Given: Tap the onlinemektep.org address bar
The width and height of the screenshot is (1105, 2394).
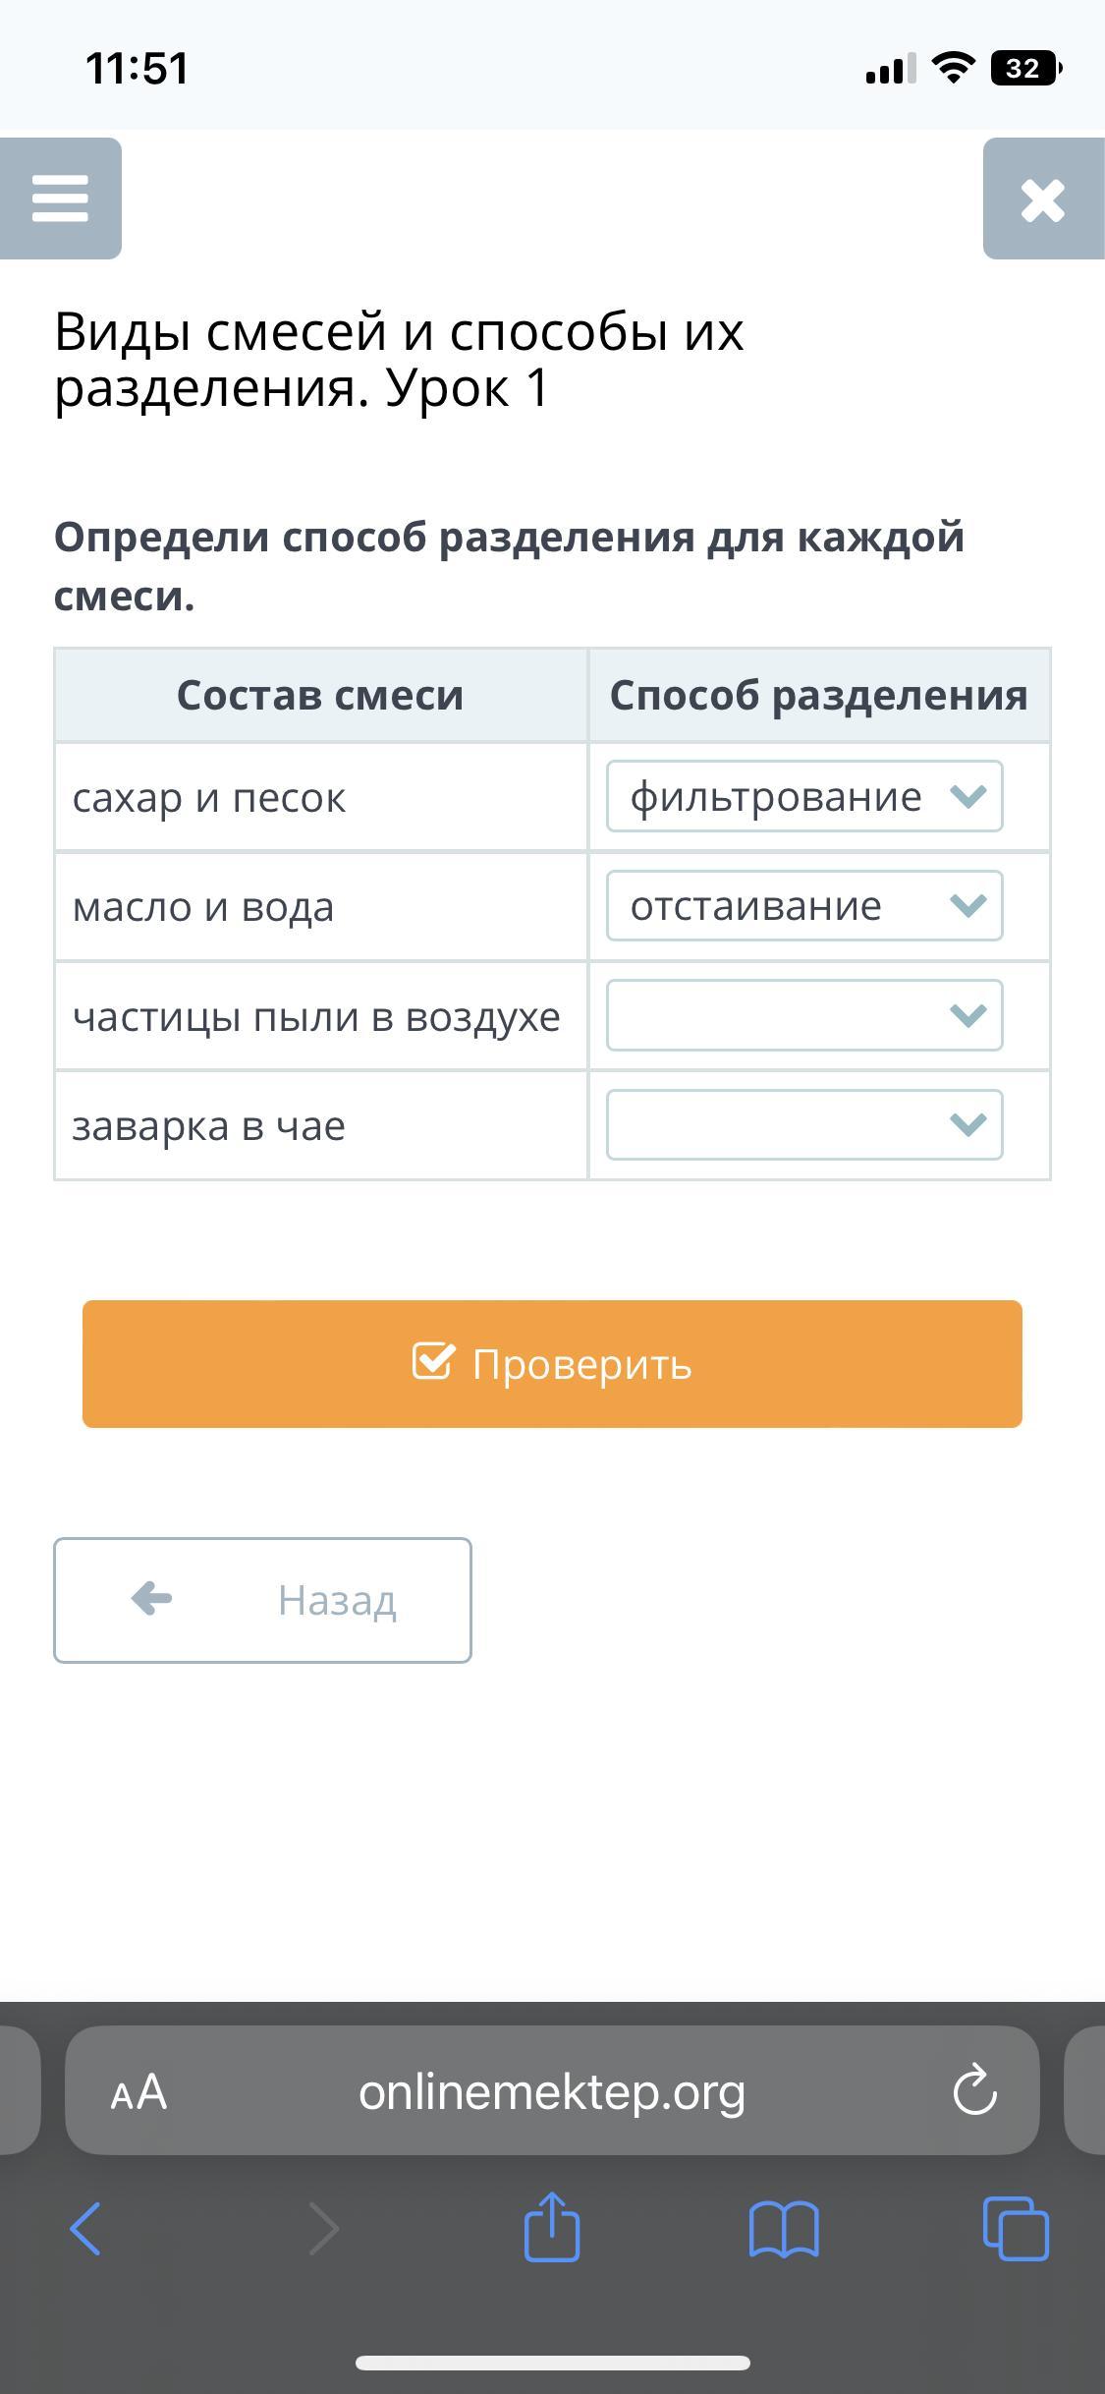Looking at the screenshot, I should tap(551, 2091).
